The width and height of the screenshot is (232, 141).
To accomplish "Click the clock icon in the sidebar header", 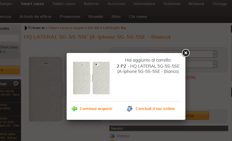I will tap(16, 83).
